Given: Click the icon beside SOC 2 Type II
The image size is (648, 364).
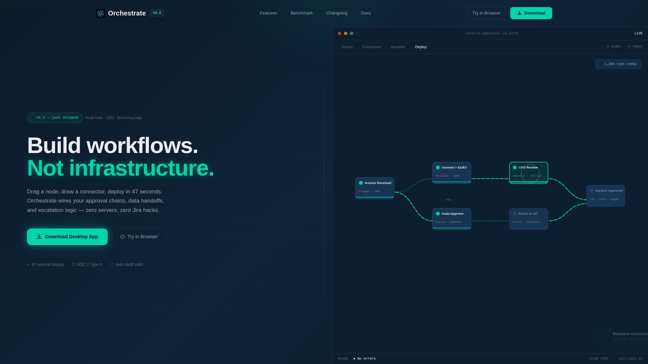Looking at the screenshot, I should point(73,265).
